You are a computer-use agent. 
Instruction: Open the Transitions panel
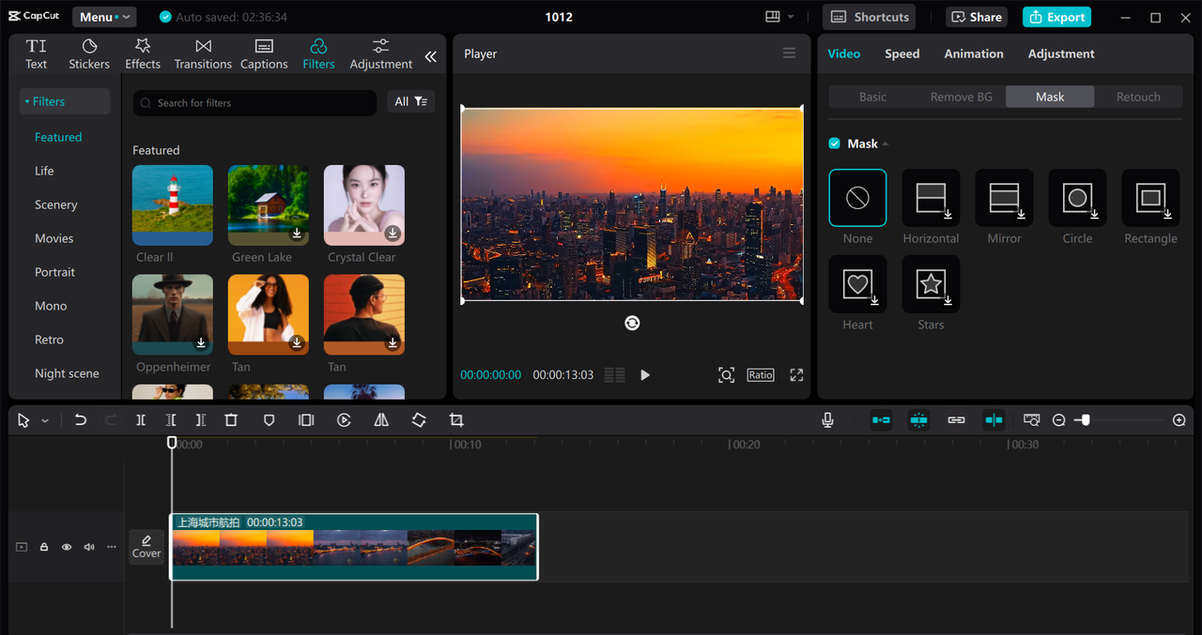coord(203,54)
